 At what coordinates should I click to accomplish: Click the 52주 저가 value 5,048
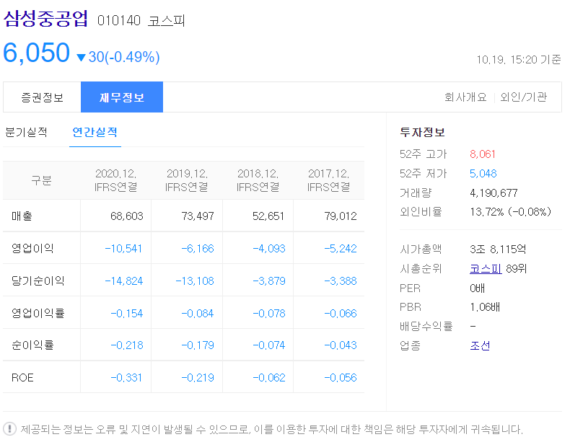point(483,174)
